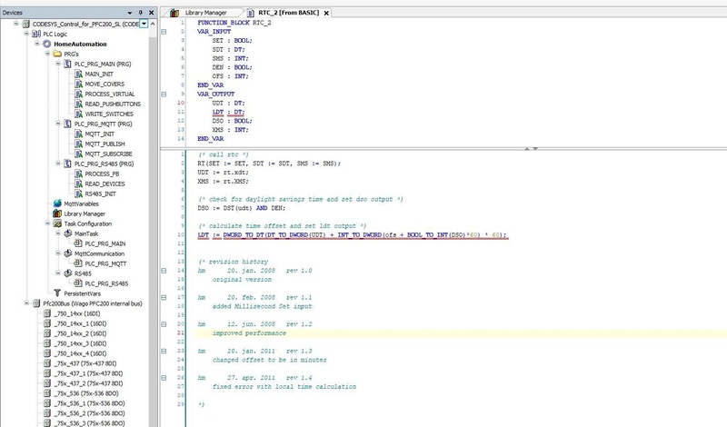Open the device name dropdown in tree

click(x=144, y=24)
